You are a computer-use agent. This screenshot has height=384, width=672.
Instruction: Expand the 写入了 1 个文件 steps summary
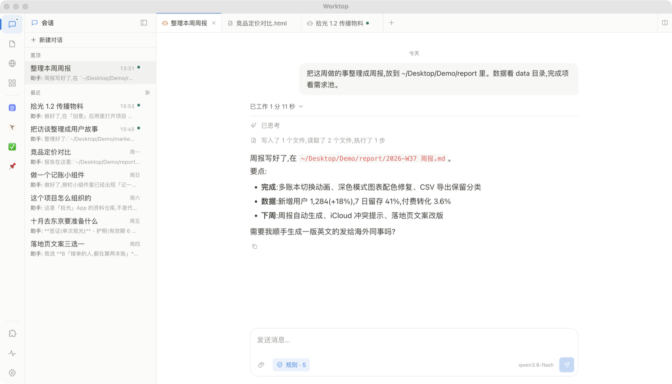318,141
